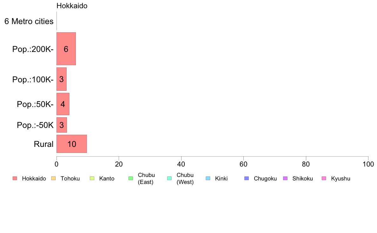
Task: Click the Kinki legend color swatch
Action: click(208, 178)
